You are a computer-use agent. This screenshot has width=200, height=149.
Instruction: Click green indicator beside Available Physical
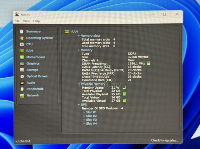124,94
